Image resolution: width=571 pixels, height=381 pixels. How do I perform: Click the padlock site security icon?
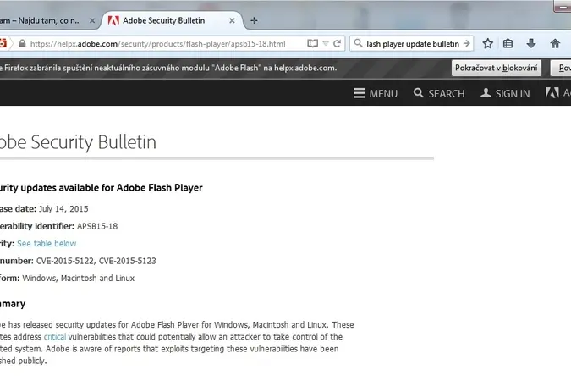22,44
